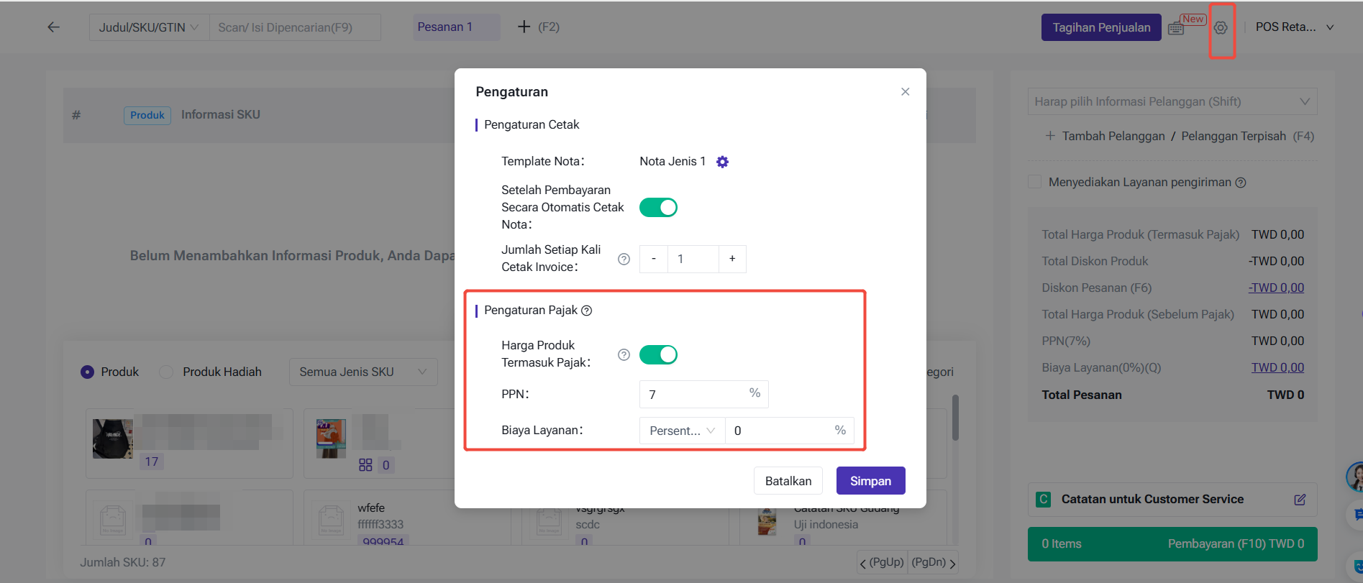Click help icon for Harga Produk Termasuk Pajak

[624, 354]
